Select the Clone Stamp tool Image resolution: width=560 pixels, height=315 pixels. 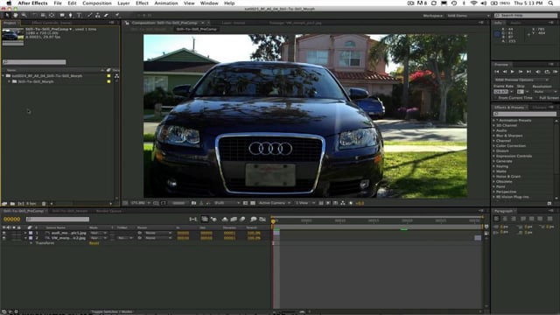pos(97,16)
